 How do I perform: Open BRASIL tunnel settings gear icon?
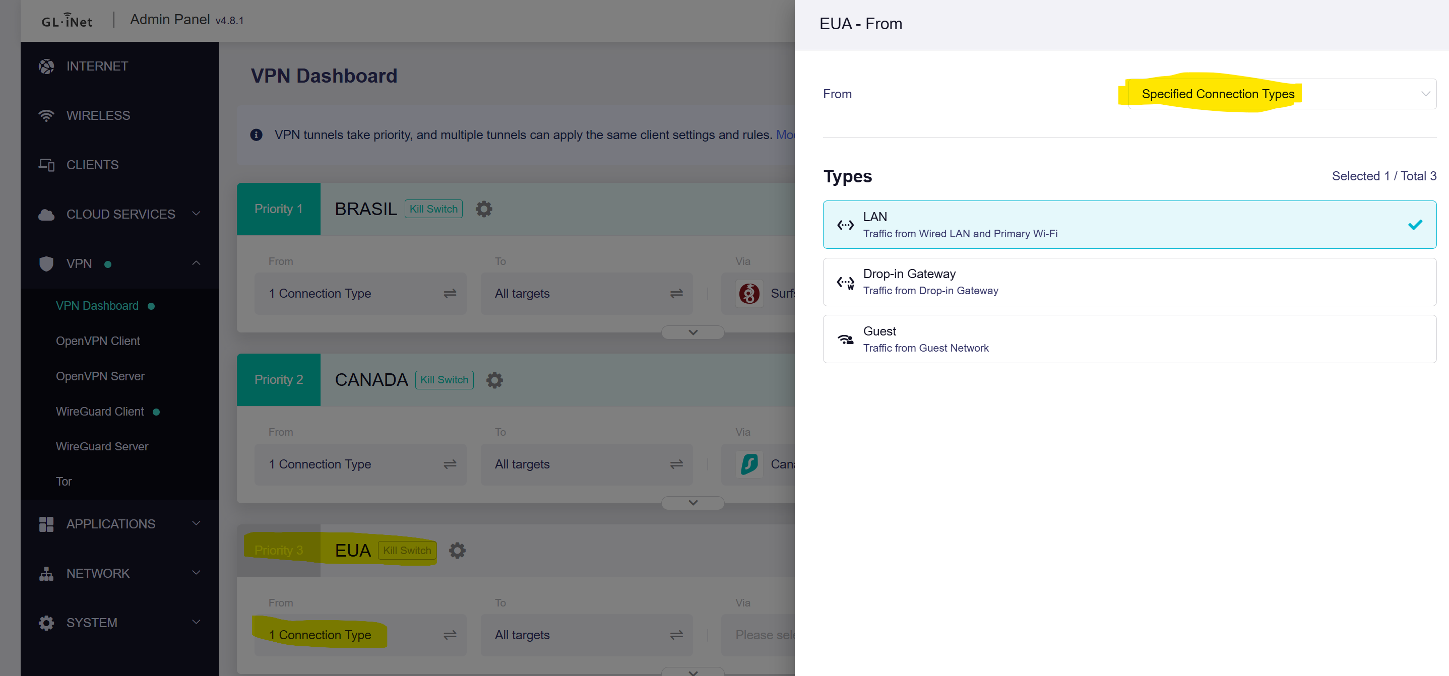(x=484, y=209)
